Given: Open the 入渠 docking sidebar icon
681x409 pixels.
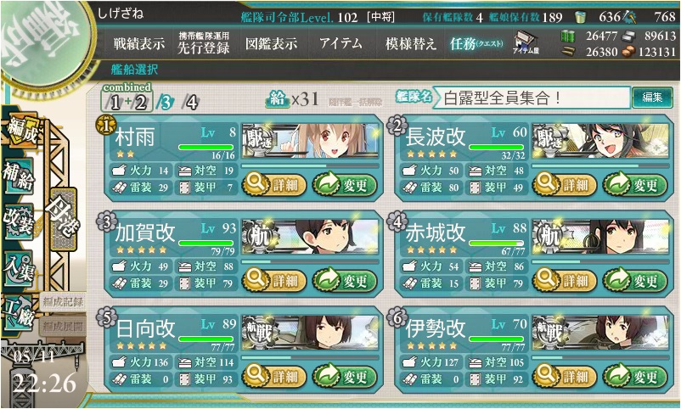Looking at the screenshot, I should [19, 267].
